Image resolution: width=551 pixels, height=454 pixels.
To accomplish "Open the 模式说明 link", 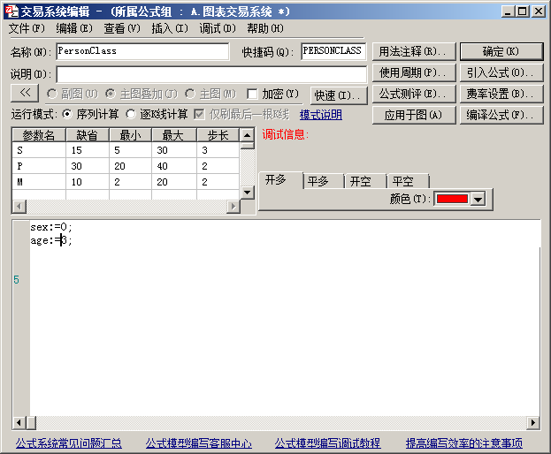I will coord(321,114).
